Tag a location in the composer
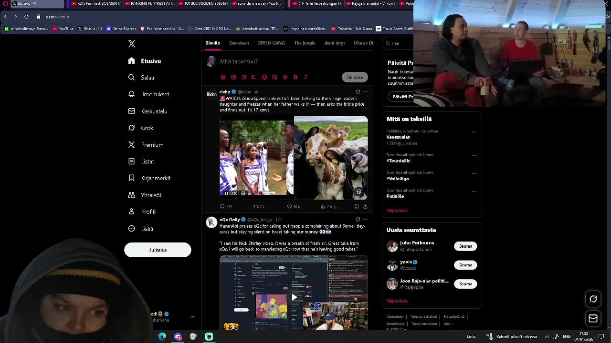 (x=285, y=77)
